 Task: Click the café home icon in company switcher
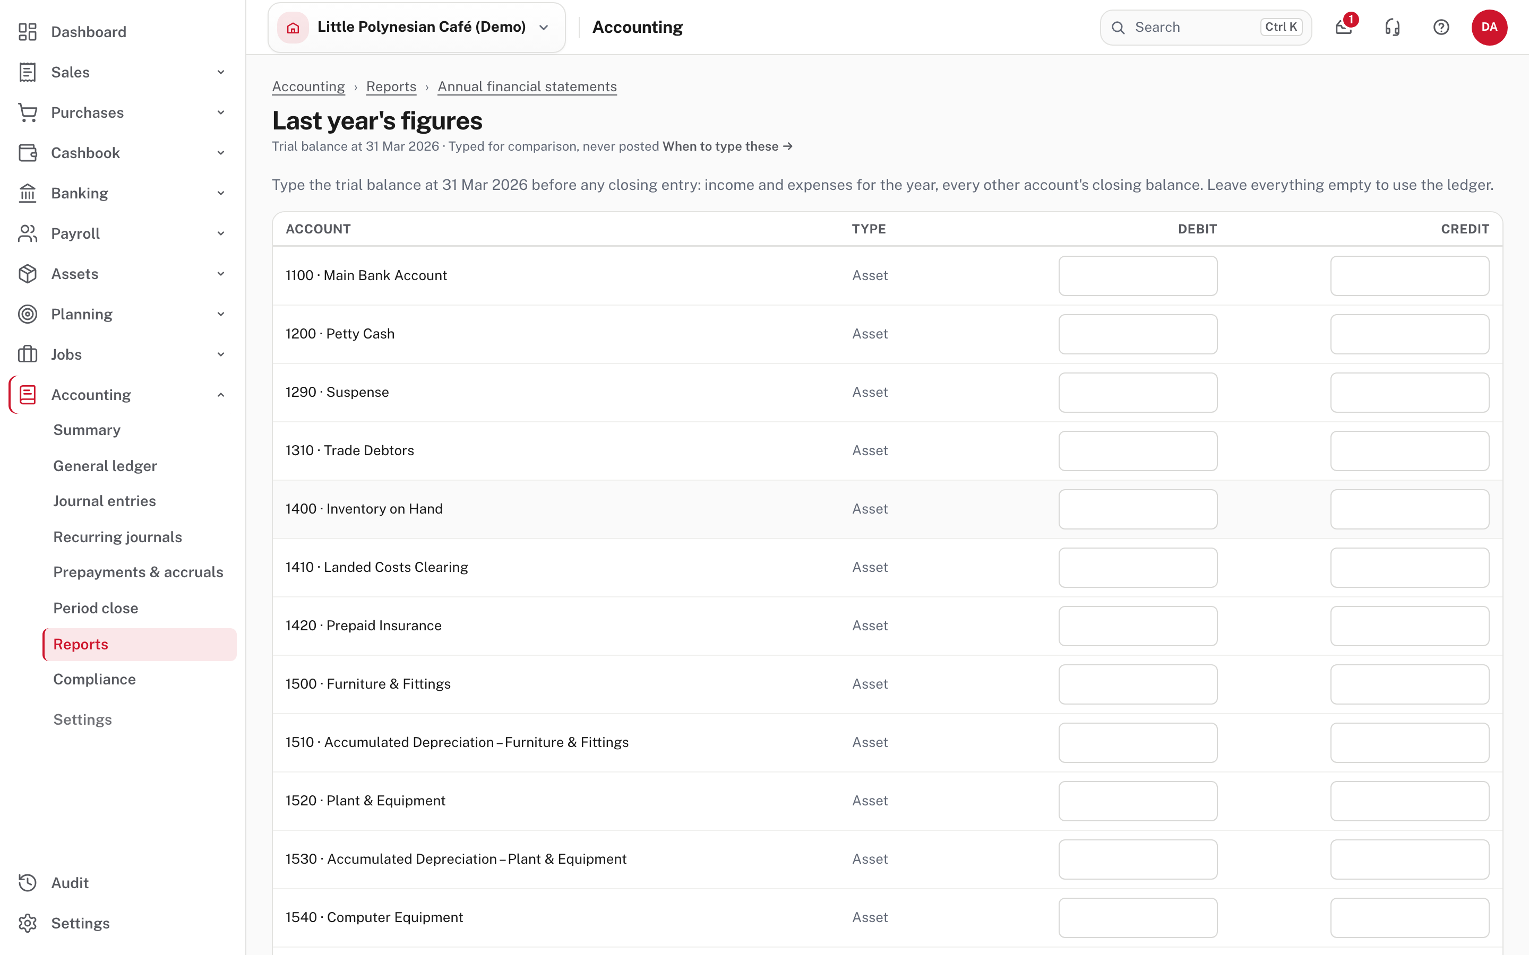click(x=293, y=27)
